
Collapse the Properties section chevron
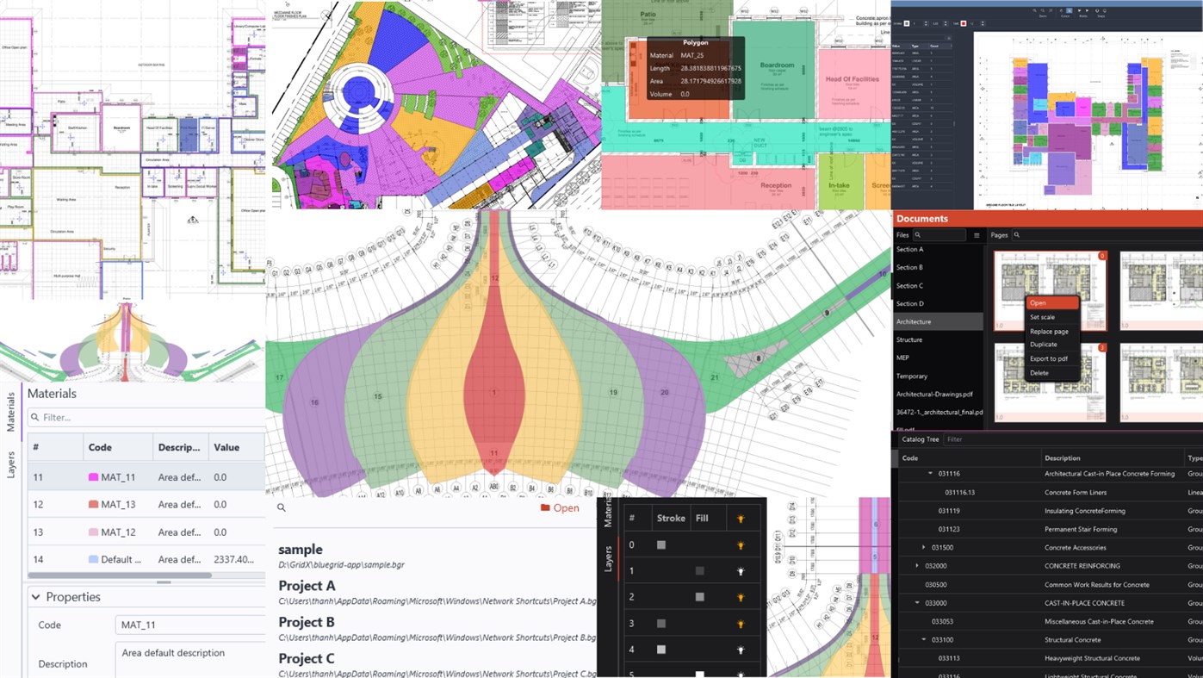click(35, 597)
